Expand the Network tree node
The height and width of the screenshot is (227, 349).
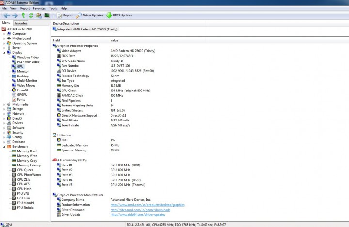tap(4, 114)
